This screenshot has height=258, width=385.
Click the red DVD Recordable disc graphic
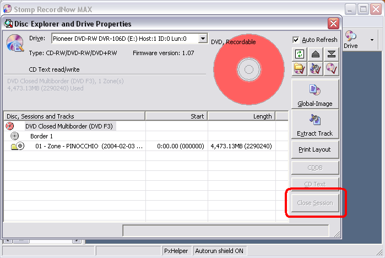point(249,69)
